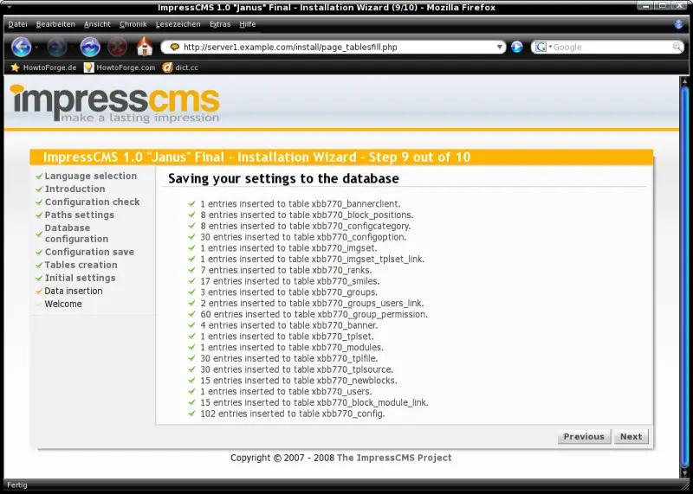693x494 pixels.
Task: Follow The ImpressCMS Project link
Action: click(394, 458)
